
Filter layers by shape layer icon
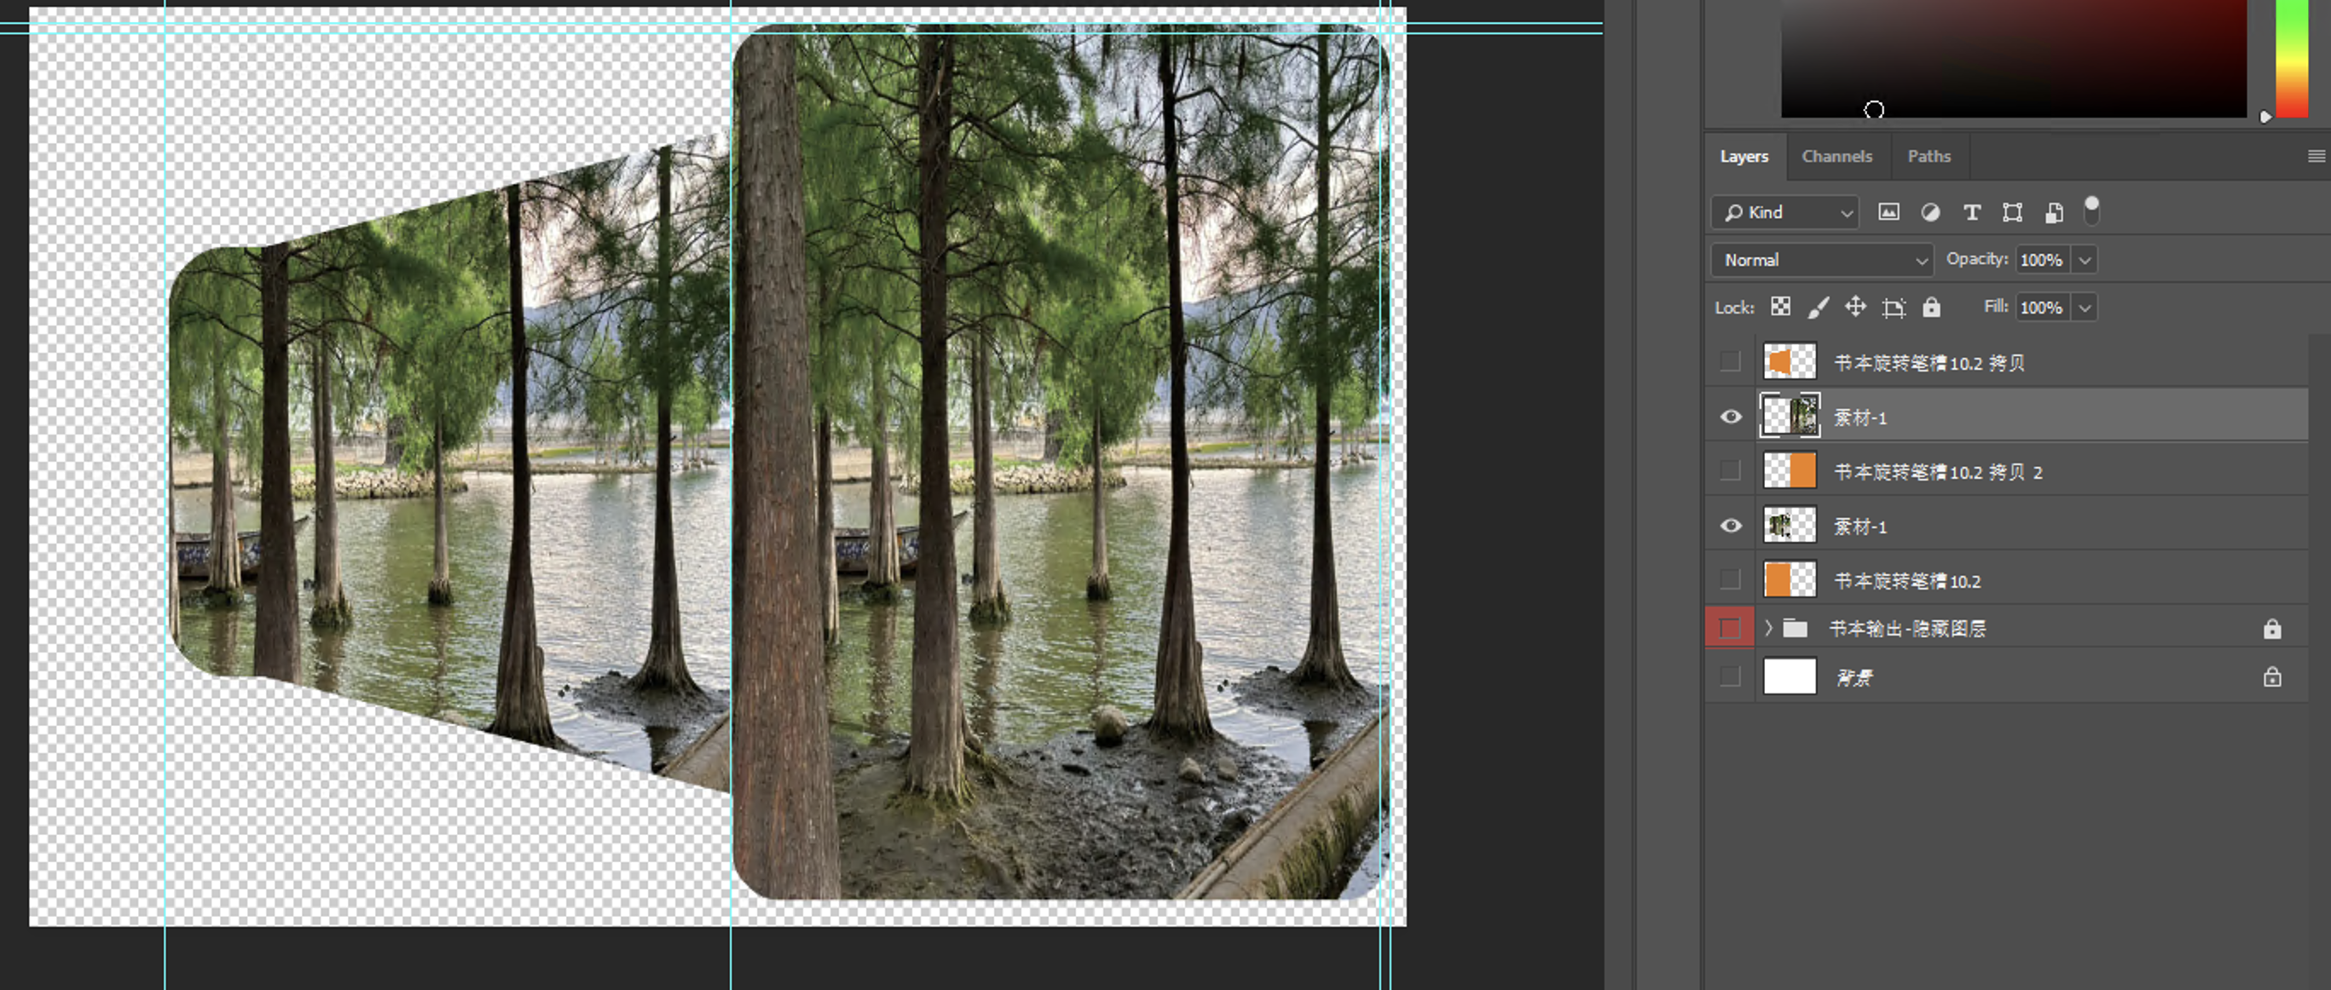(2012, 212)
